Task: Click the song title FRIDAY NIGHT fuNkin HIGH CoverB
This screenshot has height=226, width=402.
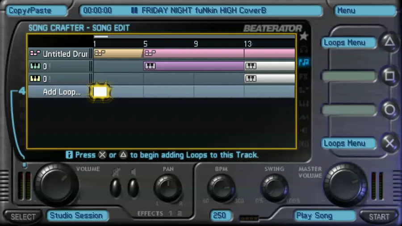Action: pyautogui.click(x=204, y=11)
